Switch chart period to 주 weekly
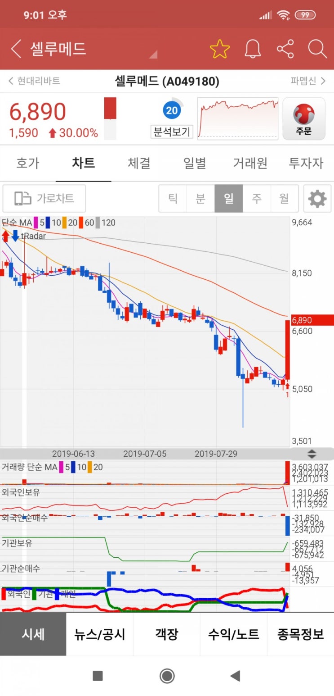Screen dimensions: 334x696 pos(256,198)
